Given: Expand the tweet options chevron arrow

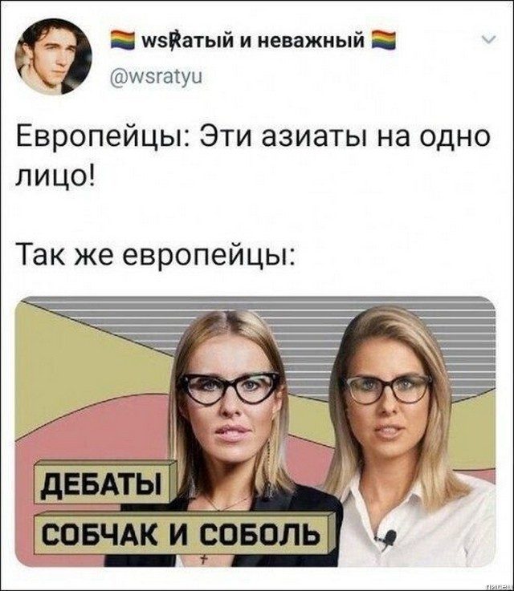Looking at the screenshot, I should pos(488,39).
